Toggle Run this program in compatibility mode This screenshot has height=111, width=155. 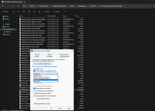tap(34, 71)
